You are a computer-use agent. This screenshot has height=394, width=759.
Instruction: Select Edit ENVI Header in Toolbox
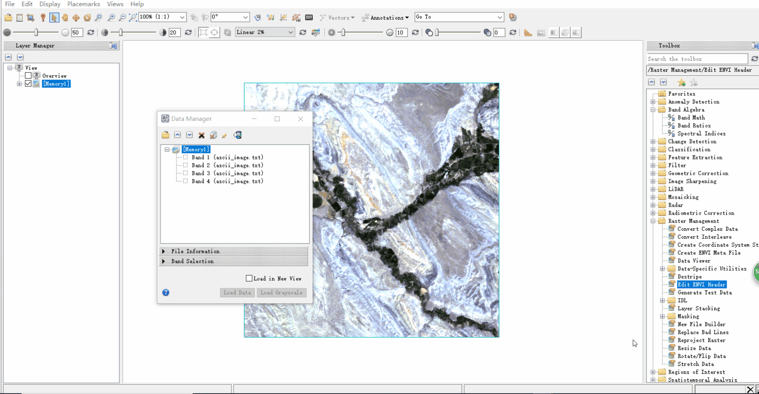[701, 285]
